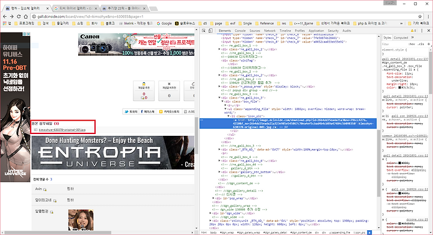Go to the browser Home page
The height and width of the screenshot is (235, 433).
click(x=26, y=17)
